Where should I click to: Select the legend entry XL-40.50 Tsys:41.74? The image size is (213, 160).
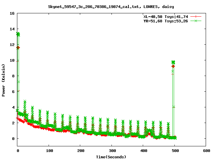166,17
